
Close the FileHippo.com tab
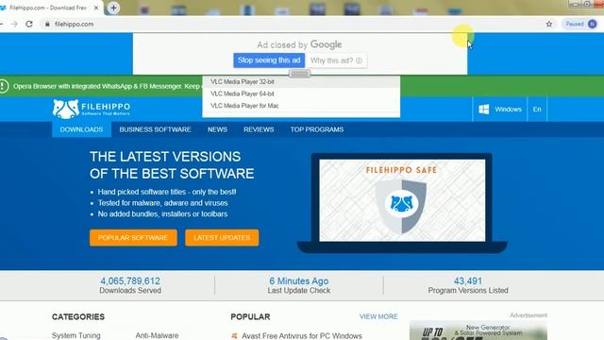point(96,8)
